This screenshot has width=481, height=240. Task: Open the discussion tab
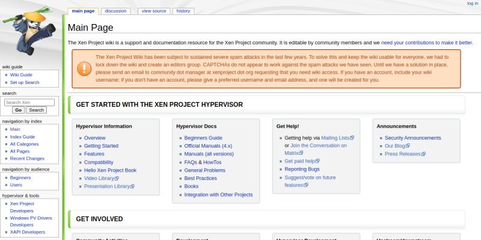click(x=115, y=11)
